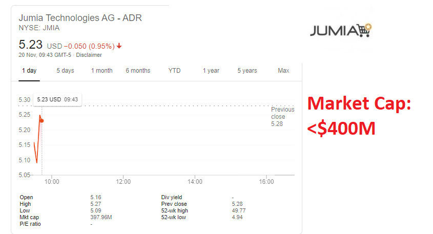Click the 5.23 USD chart tooltip
The width and height of the screenshot is (433, 234).
(57, 99)
